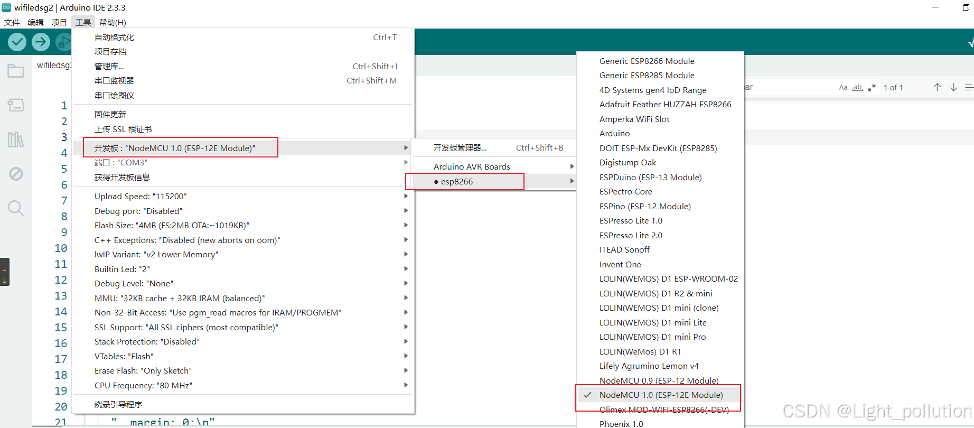The width and height of the screenshot is (974, 428).
Task: Select DOIT ESP-Mx DevKit (ESP8285) board
Action: pyautogui.click(x=660, y=148)
